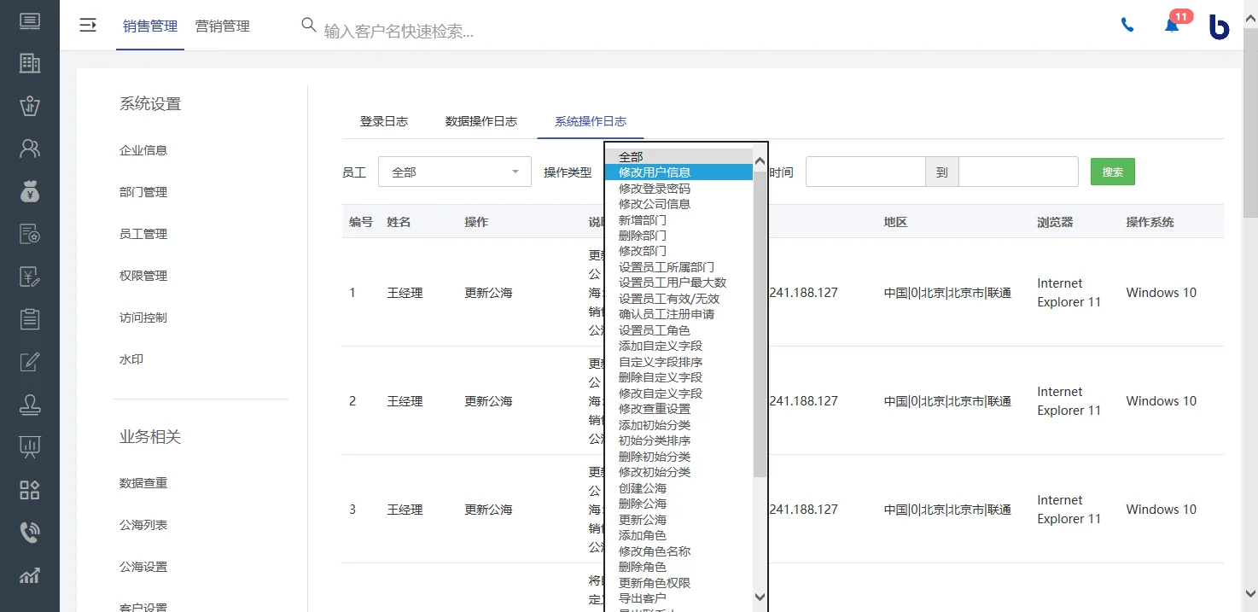Screen dimensions: 1258x612
Task: Select 创建公海 option in list
Action: tap(679, 488)
